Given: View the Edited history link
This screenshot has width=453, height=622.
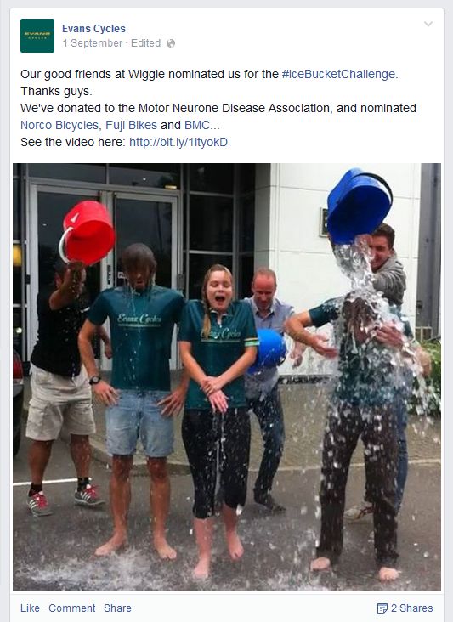Looking at the screenshot, I should pyautogui.click(x=145, y=43).
